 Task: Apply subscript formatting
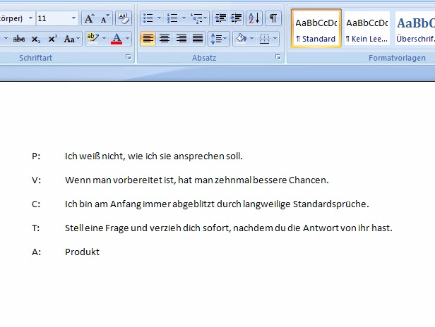tap(36, 39)
